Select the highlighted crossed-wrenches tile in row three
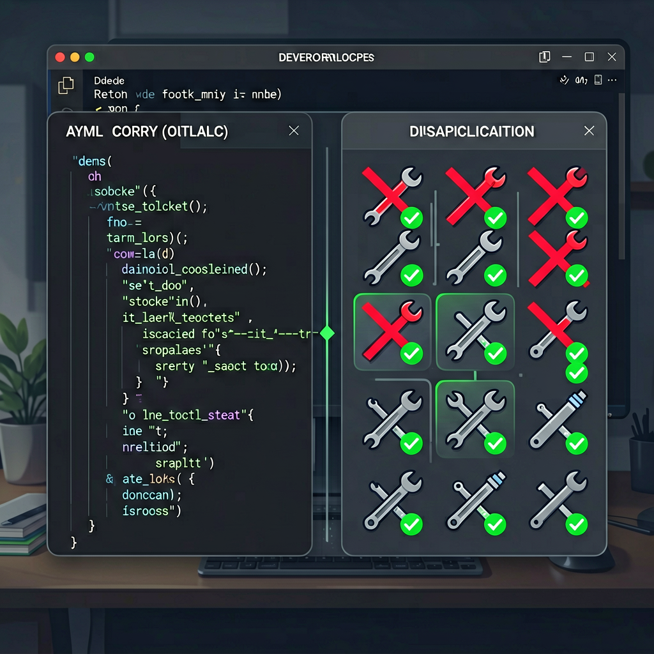The height and width of the screenshot is (654, 654). [475, 332]
